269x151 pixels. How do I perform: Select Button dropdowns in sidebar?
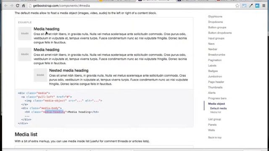click(220, 33)
